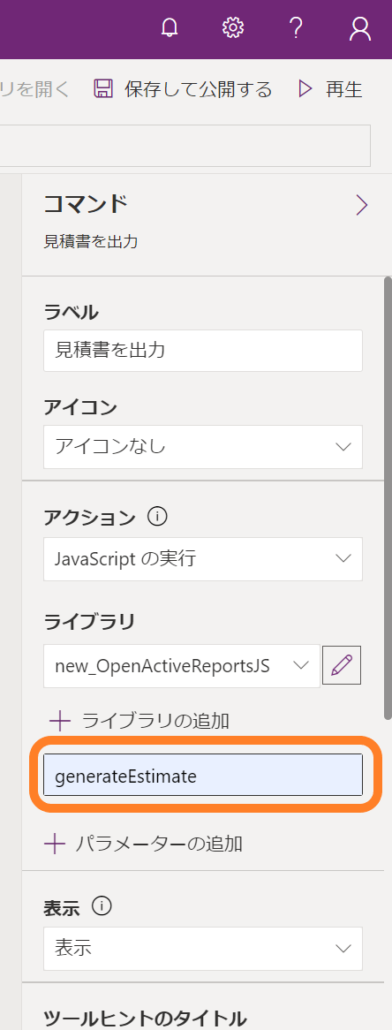Screen dimensions: 392x1030
Task: Click the floppy disk save icon
Action: point(103,88)
